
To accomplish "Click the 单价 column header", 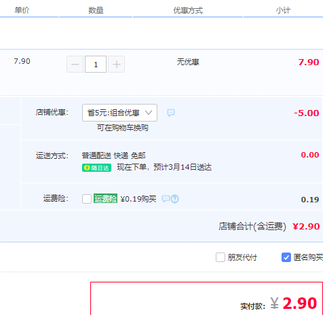I will pyautogui.click(x=22, y=10).
